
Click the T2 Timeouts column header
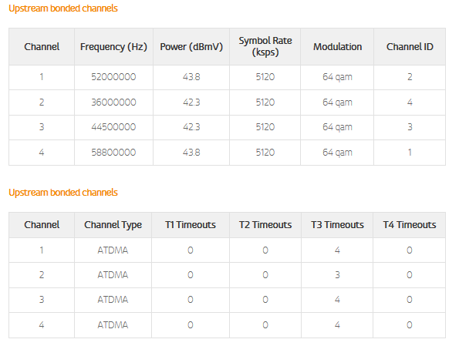coord(265,225)
